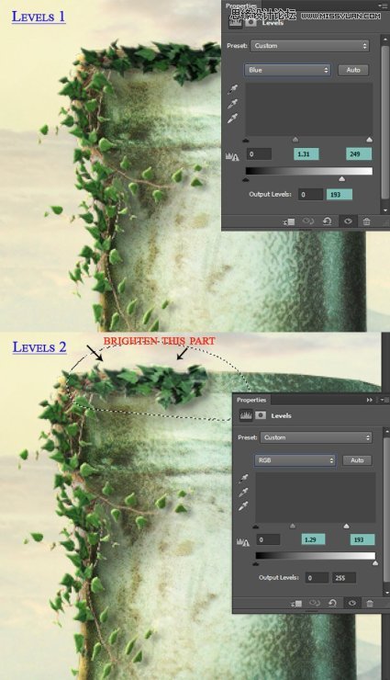Click clip-to-layer icon in RGB panel
This screenshot has height=680, width=390.
coord(297,603)
